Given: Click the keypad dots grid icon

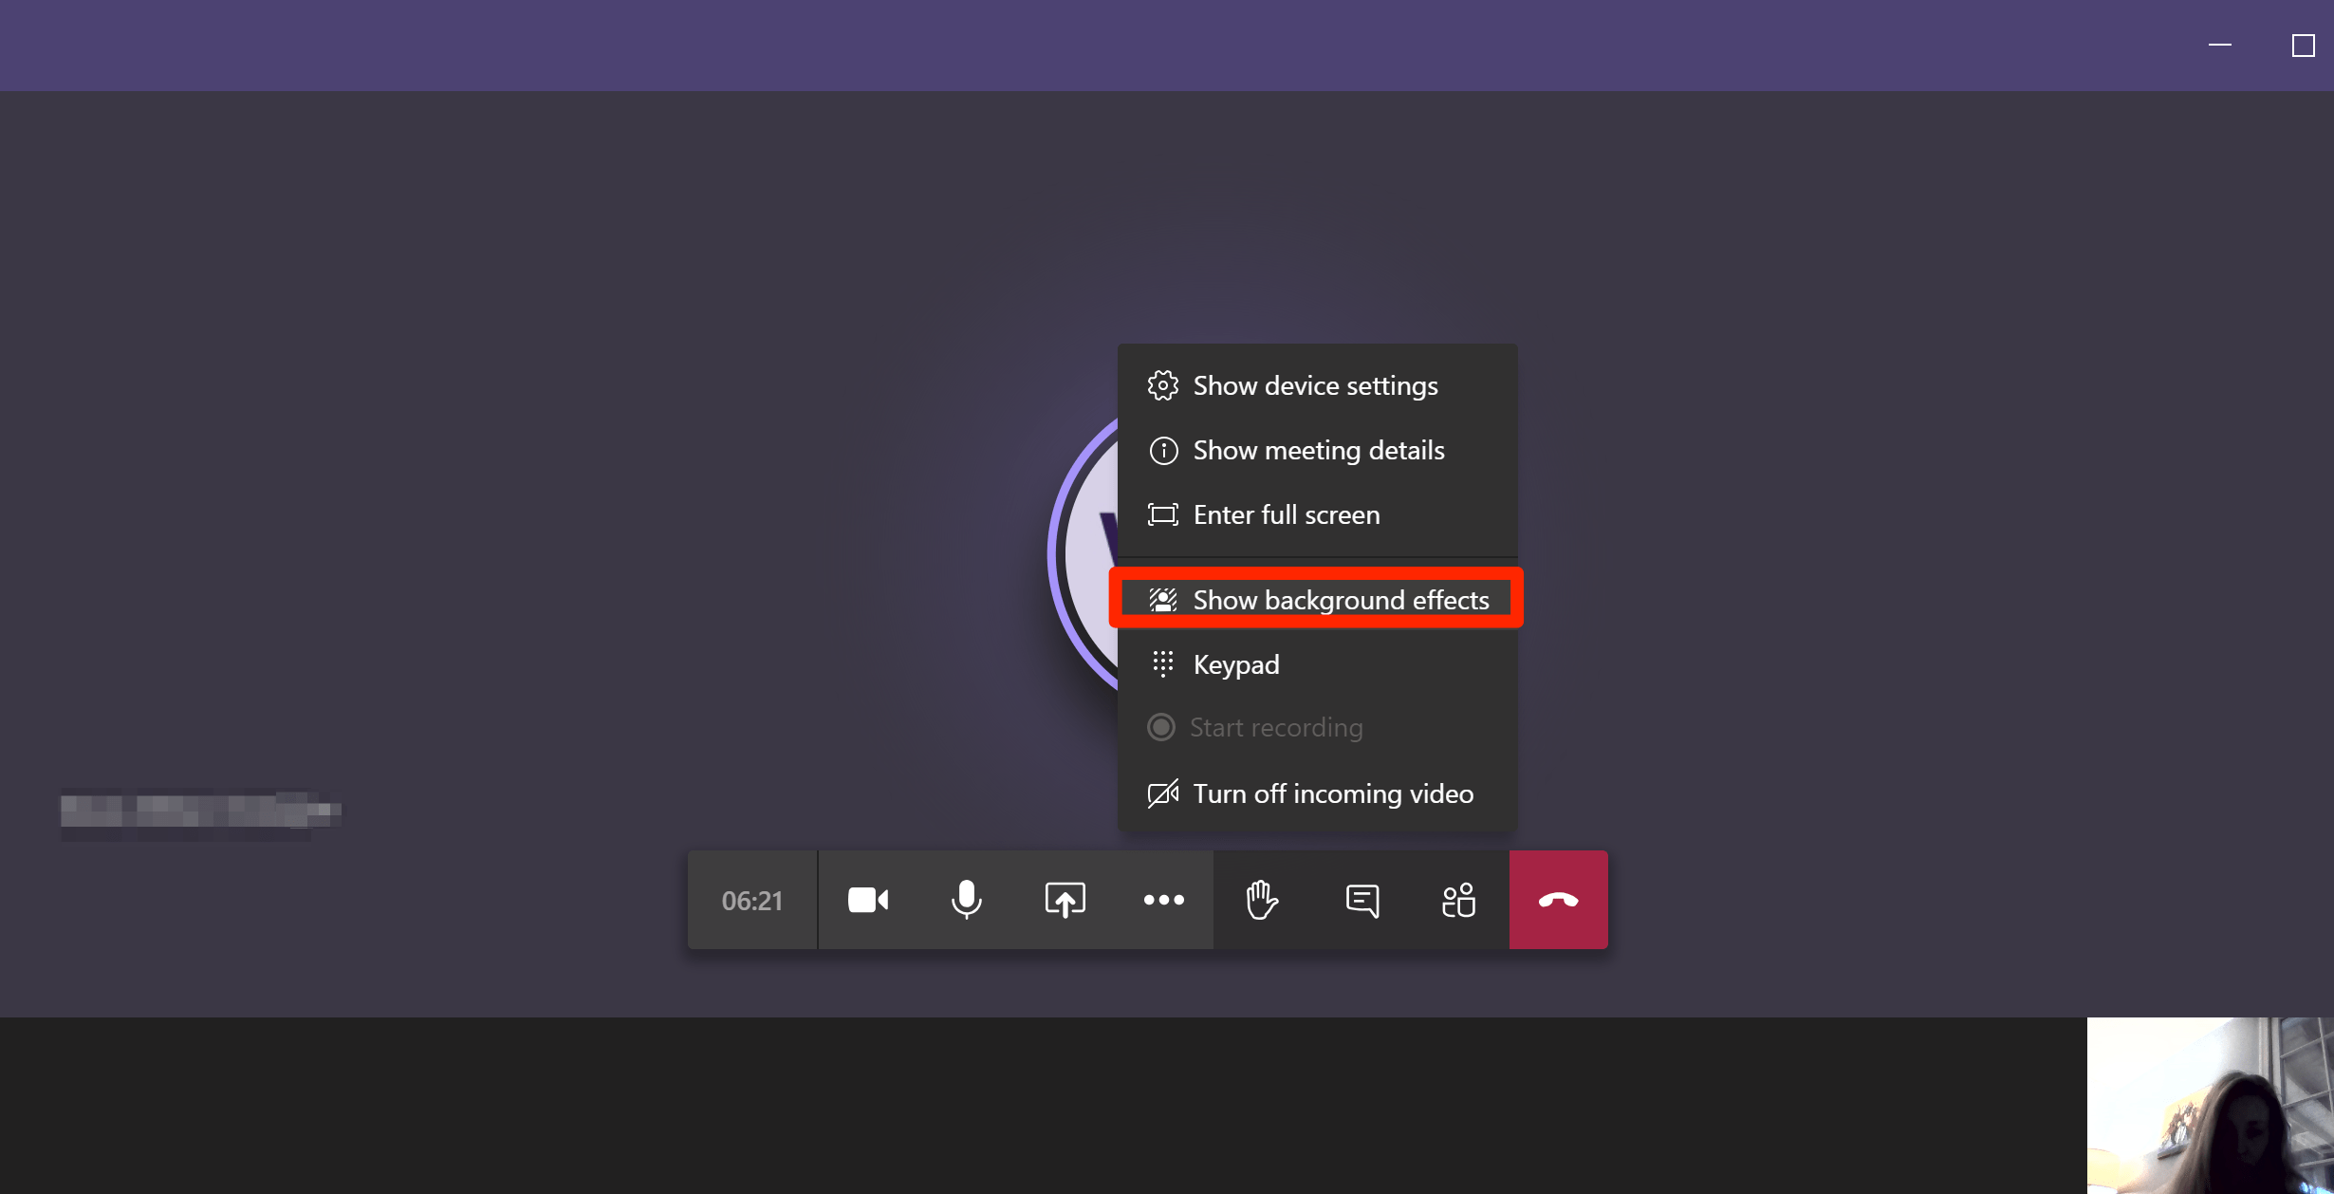Looking at the screenshot, I should pos(1162,663).
